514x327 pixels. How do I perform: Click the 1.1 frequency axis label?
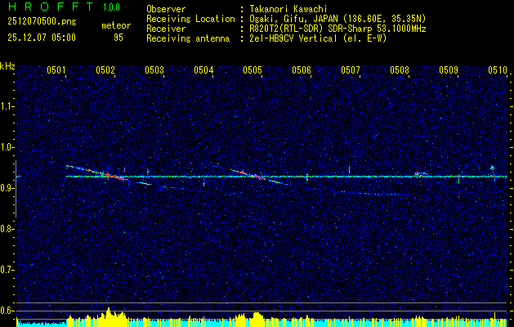[7, 106]
